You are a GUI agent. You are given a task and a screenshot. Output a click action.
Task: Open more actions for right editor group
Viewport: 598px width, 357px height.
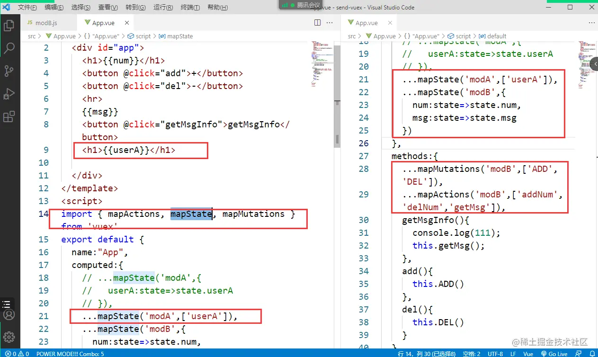pyautogui.click(x=591, y=23)
